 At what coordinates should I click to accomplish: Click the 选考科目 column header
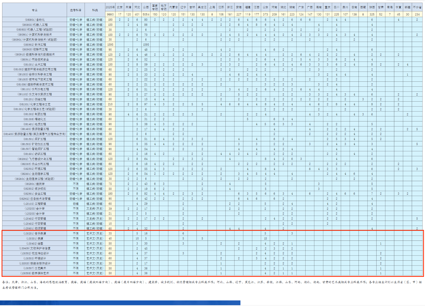(76, 10)
